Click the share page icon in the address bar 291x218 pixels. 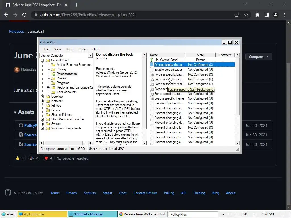point(237,15)
